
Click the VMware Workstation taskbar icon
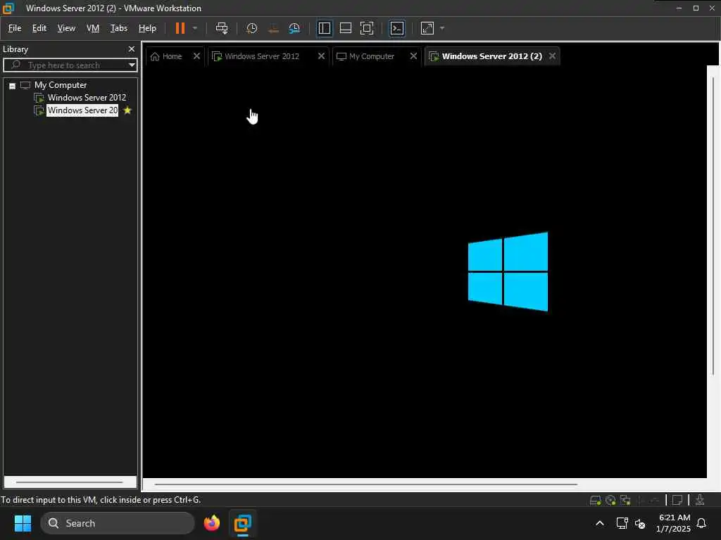click(x=242, y=523)
